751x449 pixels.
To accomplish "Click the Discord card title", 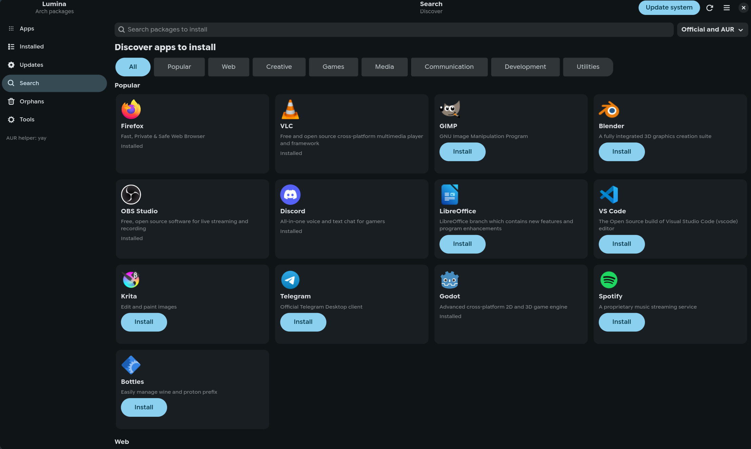I will tap(292, 211).
